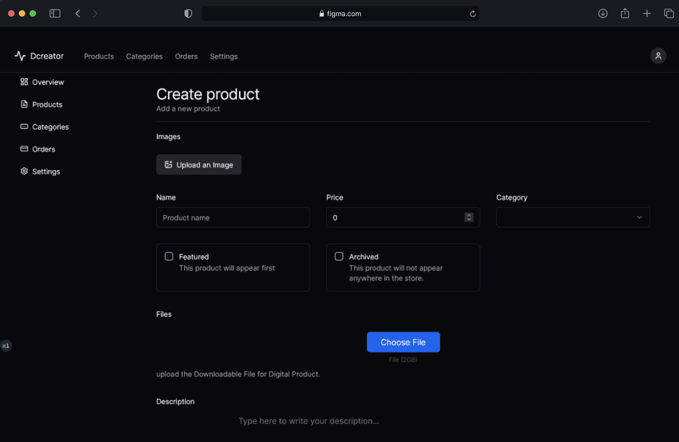This screenshot has width=679, height=442.
Task: Click the Dcreator pulse logo icon
Action: pos(20,56)
